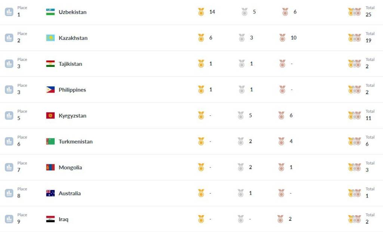Click the Australia flag
The width and height of the screenshot is (383, 232).
[50, 193]
